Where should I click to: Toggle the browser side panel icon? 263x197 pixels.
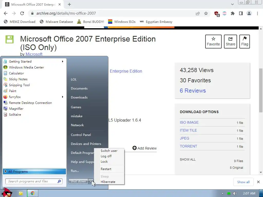click(241, 13)
